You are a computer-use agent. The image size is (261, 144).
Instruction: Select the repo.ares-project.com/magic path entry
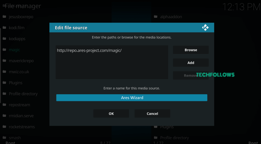pos(89,51)
